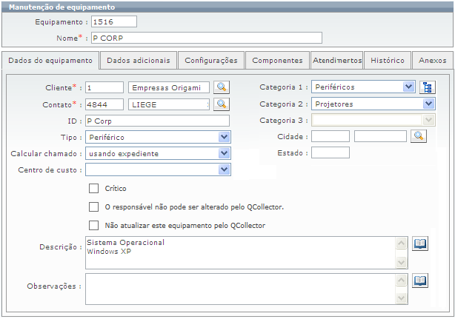Click the Contato code field 4844
The height and width of the screenshot is (319, 455).
[104, 104]
